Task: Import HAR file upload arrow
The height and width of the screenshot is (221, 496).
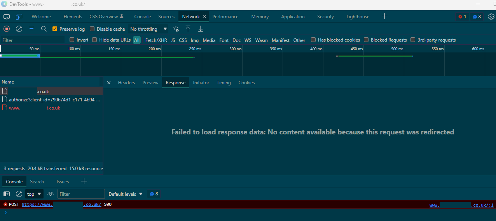Action: pos(188,29)
